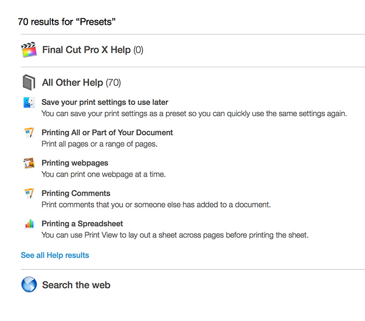Click "See all Help results" link
365x321 pixels.
click(x=55, y=255)
